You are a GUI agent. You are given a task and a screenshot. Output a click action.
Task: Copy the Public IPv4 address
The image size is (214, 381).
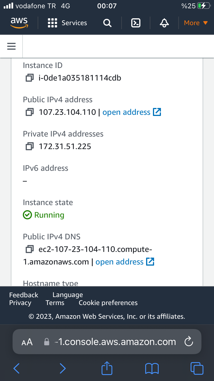pyautogui.click(x=29, y=112)
